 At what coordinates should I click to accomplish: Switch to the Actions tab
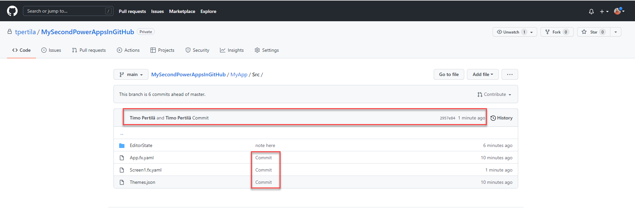tap(128, 50)
